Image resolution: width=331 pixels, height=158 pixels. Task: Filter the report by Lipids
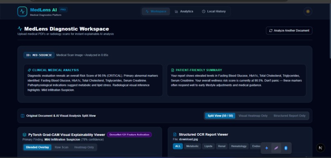[x=208, y=146]
